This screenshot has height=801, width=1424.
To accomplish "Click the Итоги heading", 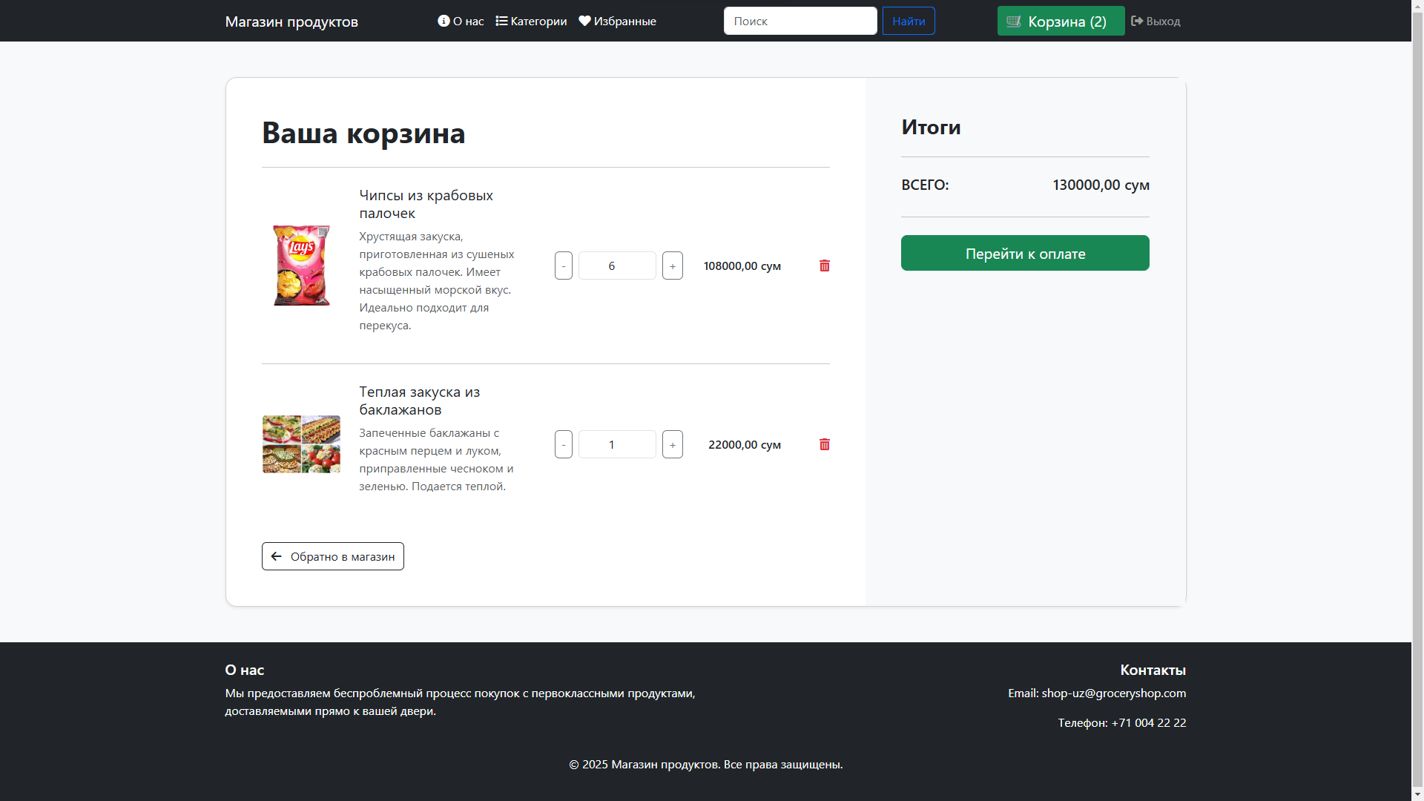I will (931, 127).
